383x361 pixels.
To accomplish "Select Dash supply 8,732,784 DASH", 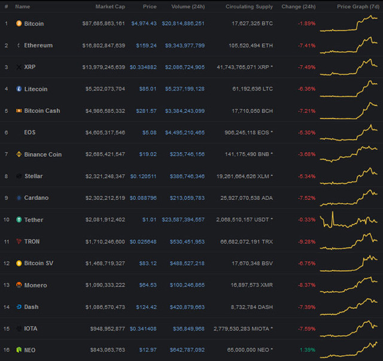I will pyautogui.click(x=252, y=307).
